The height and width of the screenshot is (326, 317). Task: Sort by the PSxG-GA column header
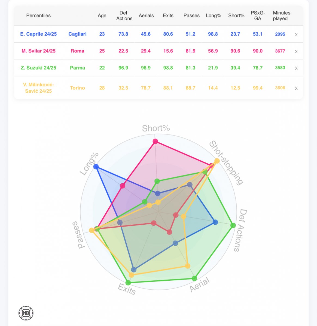pos(258,16)
